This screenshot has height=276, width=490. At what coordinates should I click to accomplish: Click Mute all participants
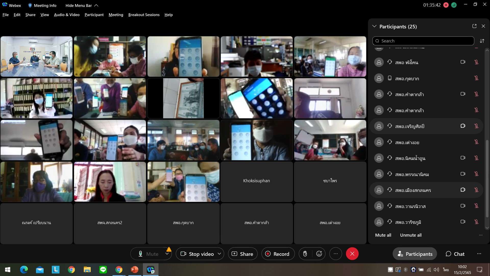(x=383, y=235)
